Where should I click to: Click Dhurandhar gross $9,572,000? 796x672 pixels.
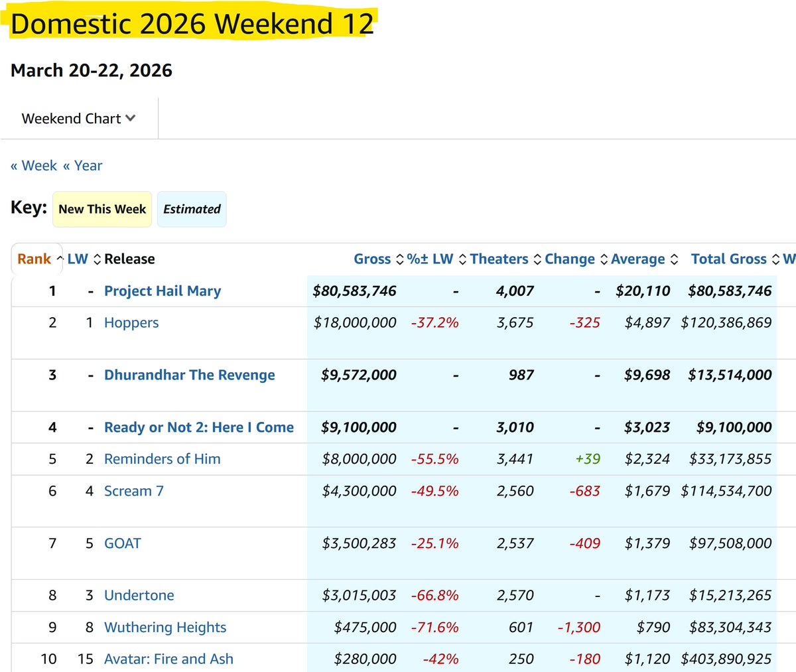tap(359, 375)
